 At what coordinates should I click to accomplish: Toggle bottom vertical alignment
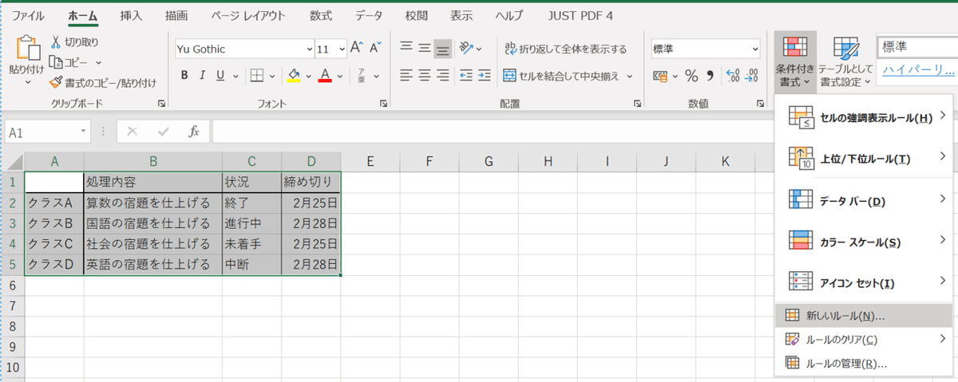[443, 49]
